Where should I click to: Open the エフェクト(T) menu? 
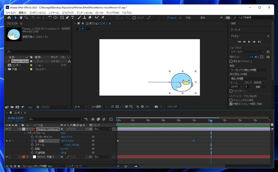pyautogui.click(x=68, y=13)
